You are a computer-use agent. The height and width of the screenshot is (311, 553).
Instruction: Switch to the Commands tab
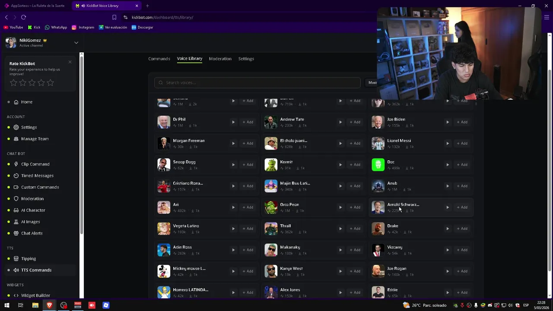159,59
